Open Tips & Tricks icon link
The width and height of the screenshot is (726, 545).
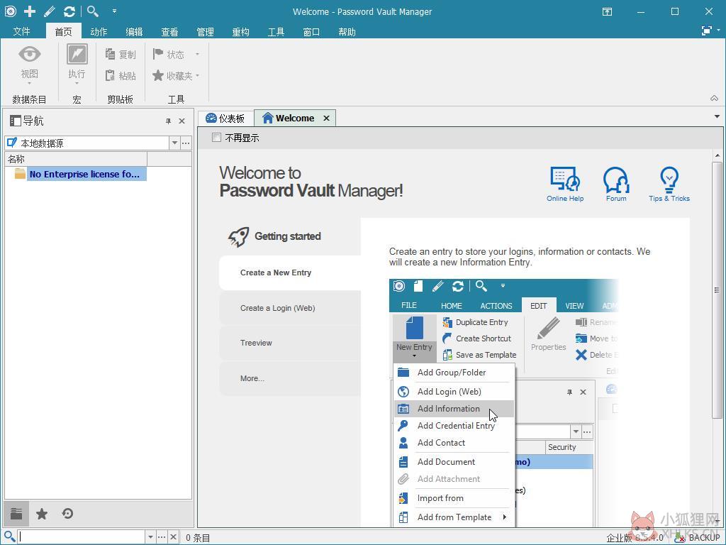pos(669,184)
